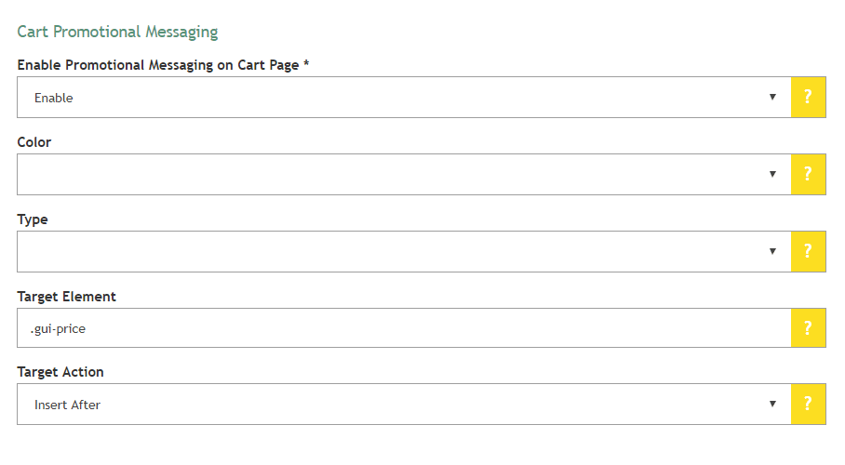The width and height of the screenshot is (845, 465).
Task: Click arrow on Enable Promotional Messaging dropdown
Action: coord(772,98)
